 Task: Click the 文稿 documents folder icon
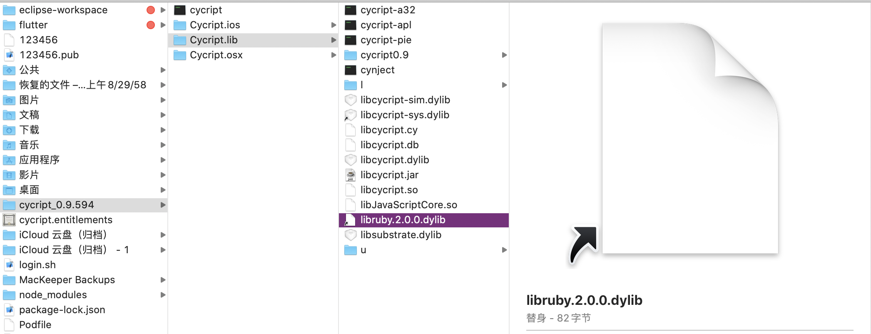coord(9,115)
